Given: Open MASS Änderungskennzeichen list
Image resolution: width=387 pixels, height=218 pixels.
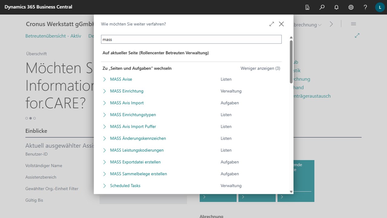Looking at the screenshot, I should [138, 138].
